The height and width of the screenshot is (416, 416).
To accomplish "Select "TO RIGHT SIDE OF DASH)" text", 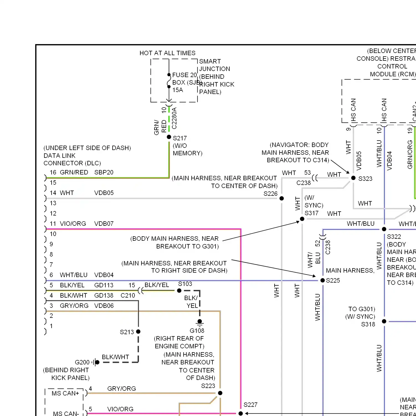I will point(189,270).
